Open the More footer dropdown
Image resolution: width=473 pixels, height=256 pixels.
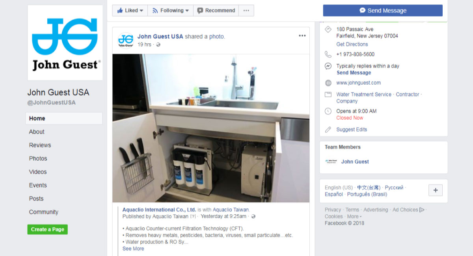click(354, 217)
